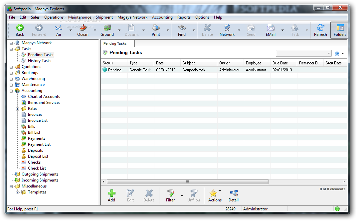This screenshot has height=221, width=357.
Task: Sort by the Status column header
Action: pyautogui.click(x=114, y=63)
